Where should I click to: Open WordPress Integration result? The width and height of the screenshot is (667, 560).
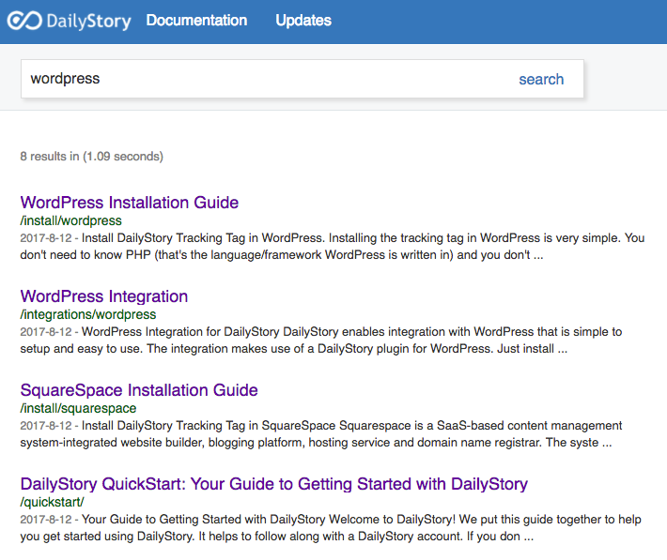pos(104,296)
